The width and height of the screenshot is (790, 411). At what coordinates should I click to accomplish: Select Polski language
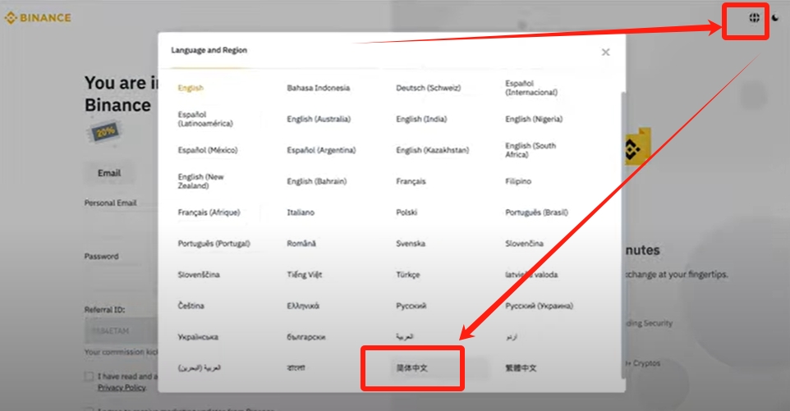[x=406, y=212]
